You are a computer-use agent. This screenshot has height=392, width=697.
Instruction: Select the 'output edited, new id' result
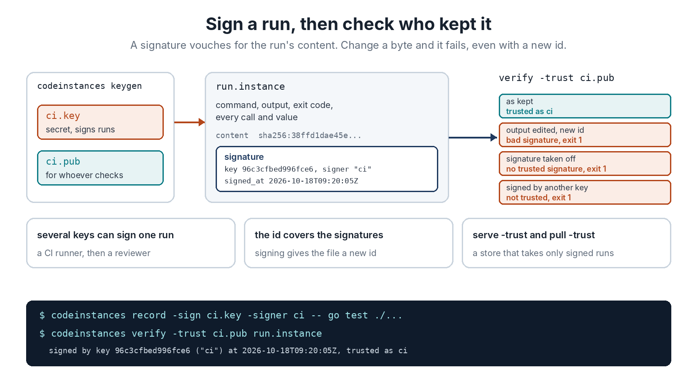coord(585,135)
